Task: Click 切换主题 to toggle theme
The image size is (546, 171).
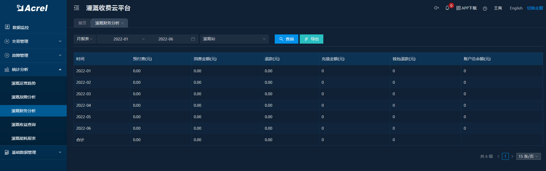Action: [535, 8]
